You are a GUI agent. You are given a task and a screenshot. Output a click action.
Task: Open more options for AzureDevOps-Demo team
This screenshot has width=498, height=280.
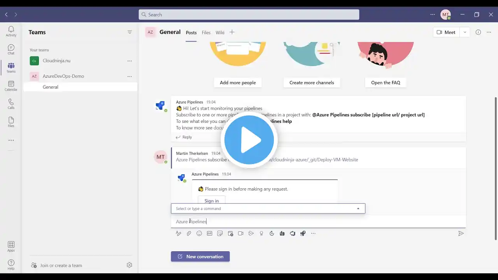[x=130, y=76]
